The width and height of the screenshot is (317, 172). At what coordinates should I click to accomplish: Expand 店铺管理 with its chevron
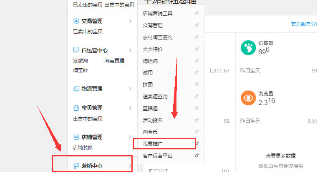pos(130,137)
